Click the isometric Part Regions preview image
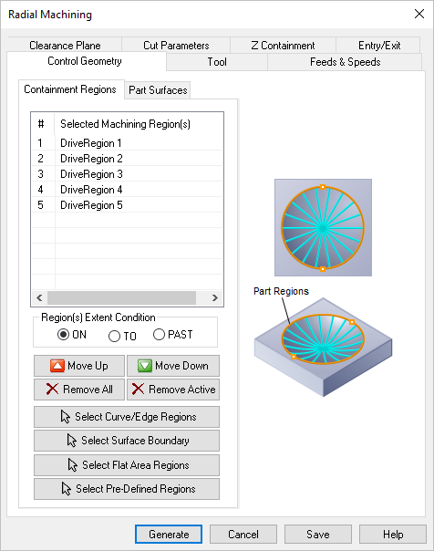 coord(323,347)
